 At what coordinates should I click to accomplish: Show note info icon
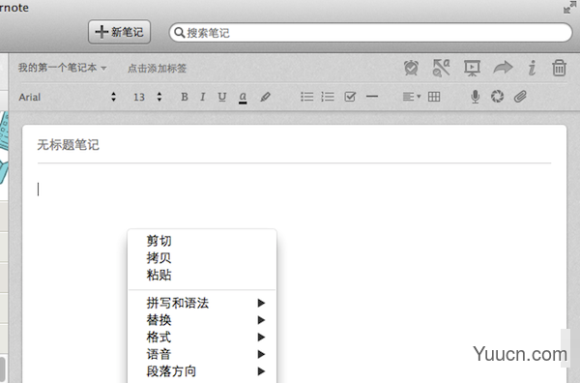532,68
